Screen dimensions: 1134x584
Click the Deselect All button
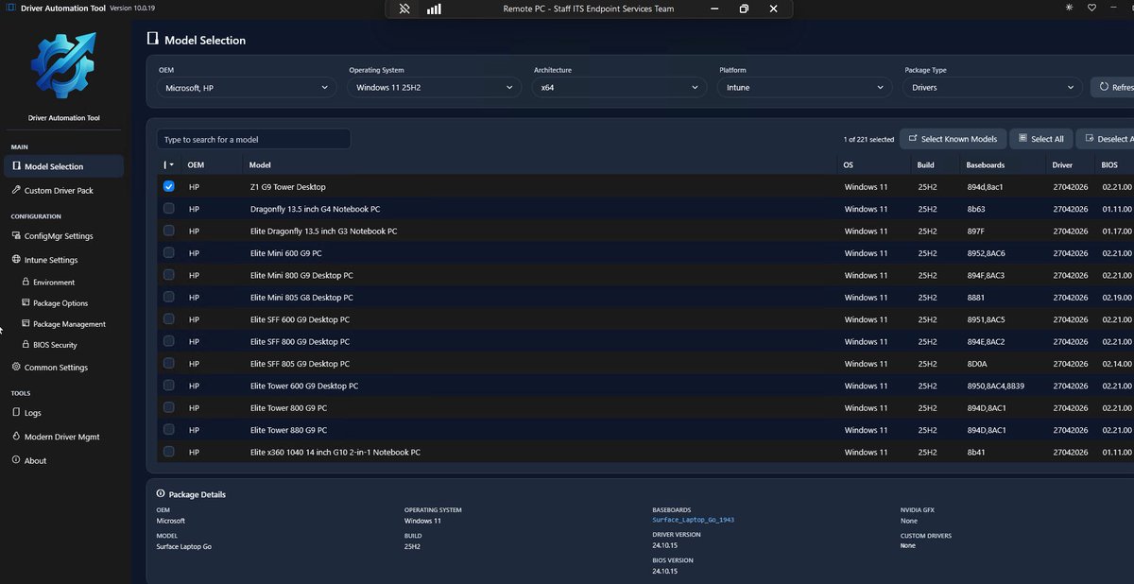[x=1106, y=139]
